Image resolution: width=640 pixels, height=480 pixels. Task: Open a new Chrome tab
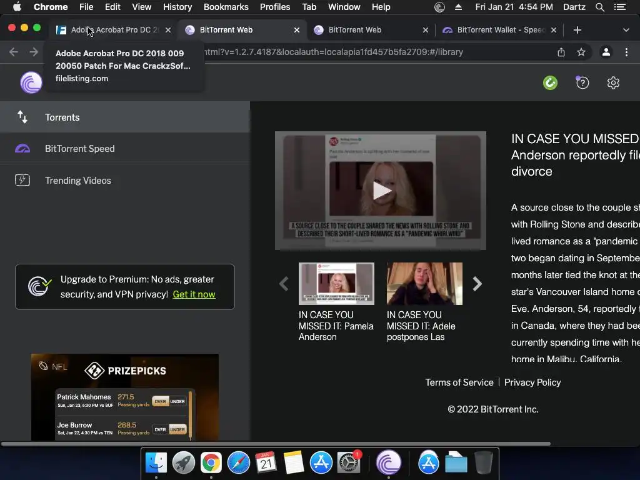pos(577,30)
